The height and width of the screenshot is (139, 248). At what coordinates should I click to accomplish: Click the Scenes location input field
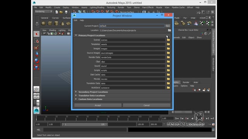(133, 40)
